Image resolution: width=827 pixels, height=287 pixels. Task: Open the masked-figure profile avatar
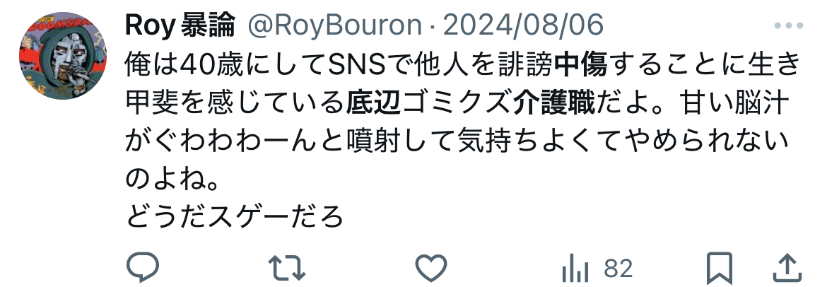tap(63, 56)
